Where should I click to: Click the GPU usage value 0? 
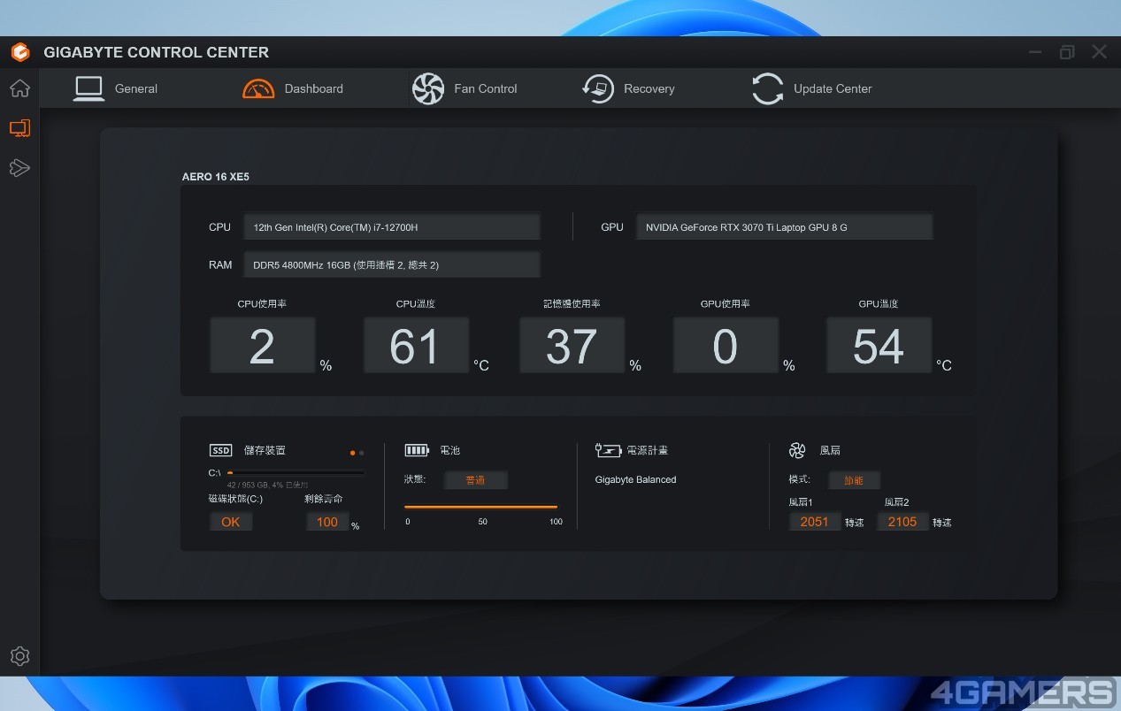coord(726,346)
